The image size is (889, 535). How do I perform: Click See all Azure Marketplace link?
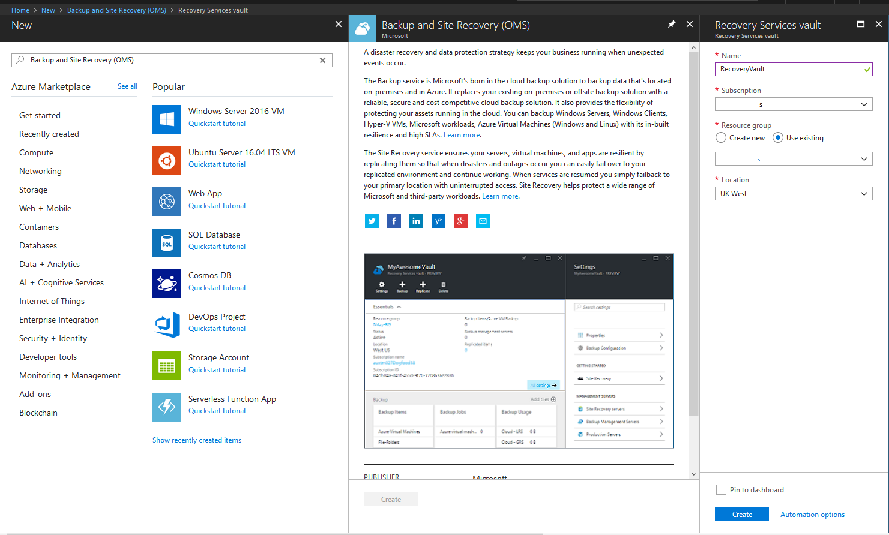[127, 86]
